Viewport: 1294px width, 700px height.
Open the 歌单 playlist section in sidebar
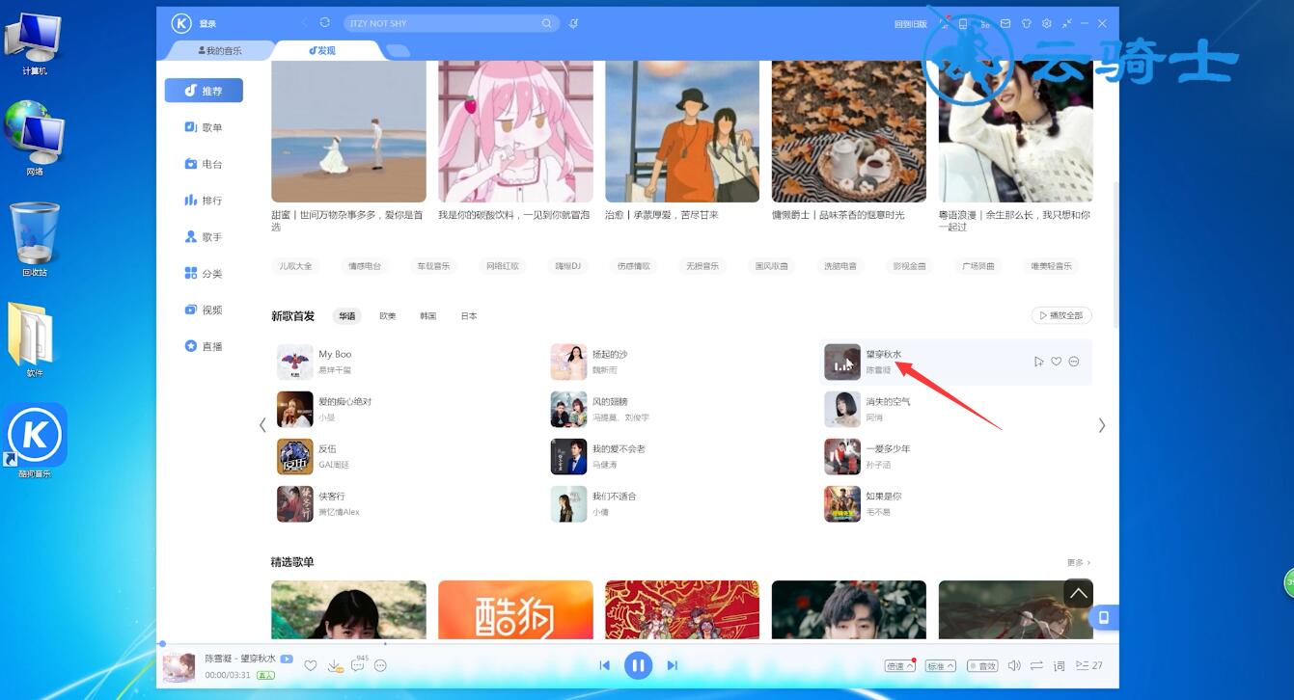204,127
